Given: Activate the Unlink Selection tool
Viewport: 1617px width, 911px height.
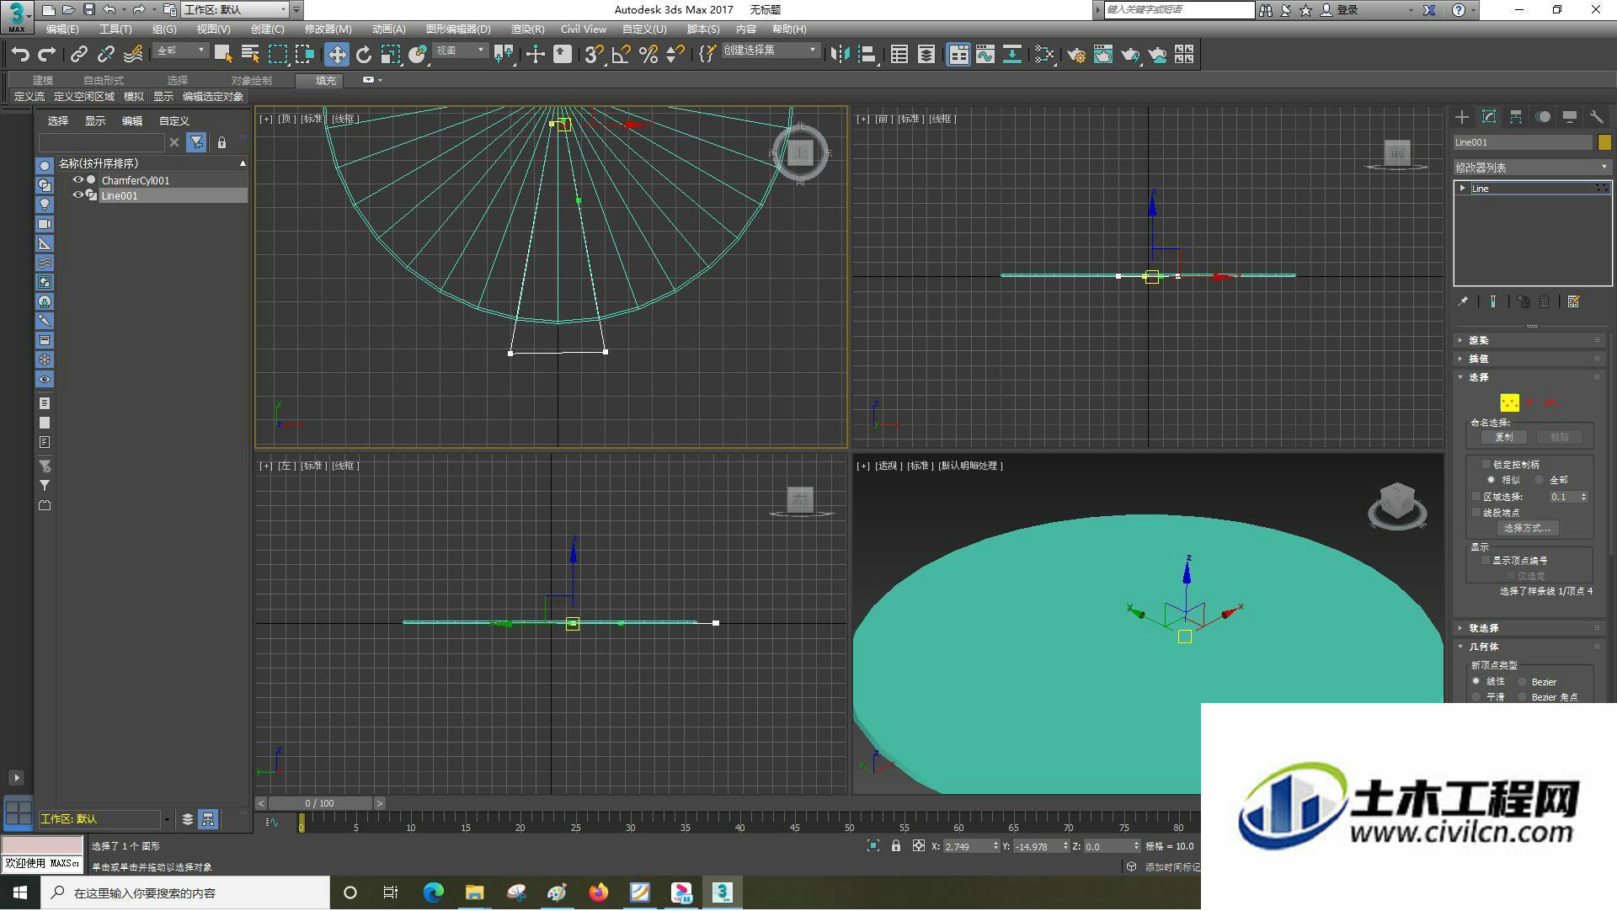Looking at the screenshot, I should [x=105, y=55].
